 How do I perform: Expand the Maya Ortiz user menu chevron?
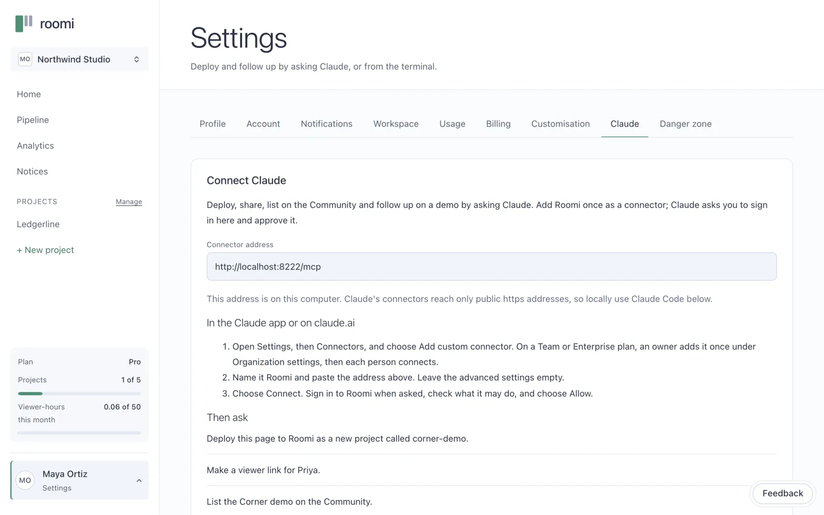click(x=139, y=480)
